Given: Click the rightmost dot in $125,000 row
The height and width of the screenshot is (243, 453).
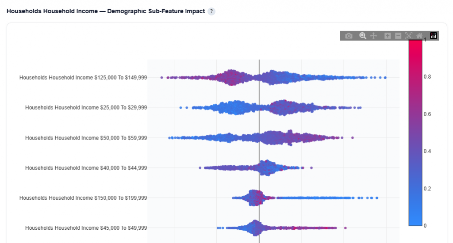Looking at the screenshot, I should (385, 78).
